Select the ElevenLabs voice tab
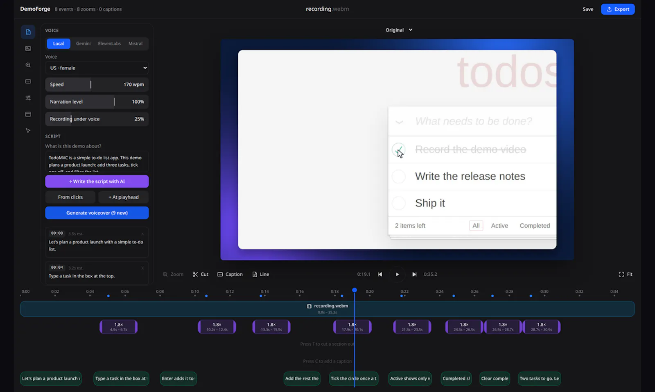Image resolution: width=655 pixels, height=392 pixels. pos(109,43)
